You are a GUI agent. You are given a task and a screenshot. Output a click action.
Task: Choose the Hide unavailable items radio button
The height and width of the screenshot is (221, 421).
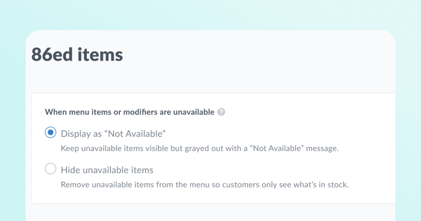click(x=51, y=169)
